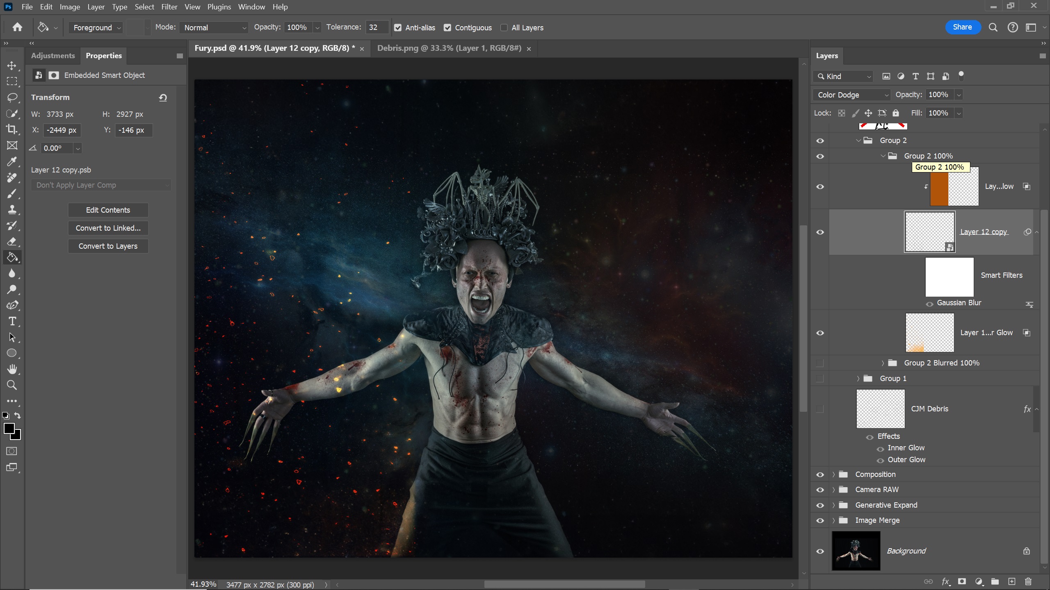Image resolution: width=1050 pixels, height=590 pixels.
Task: Select the Crop tool
Action: tap(12, 129)
